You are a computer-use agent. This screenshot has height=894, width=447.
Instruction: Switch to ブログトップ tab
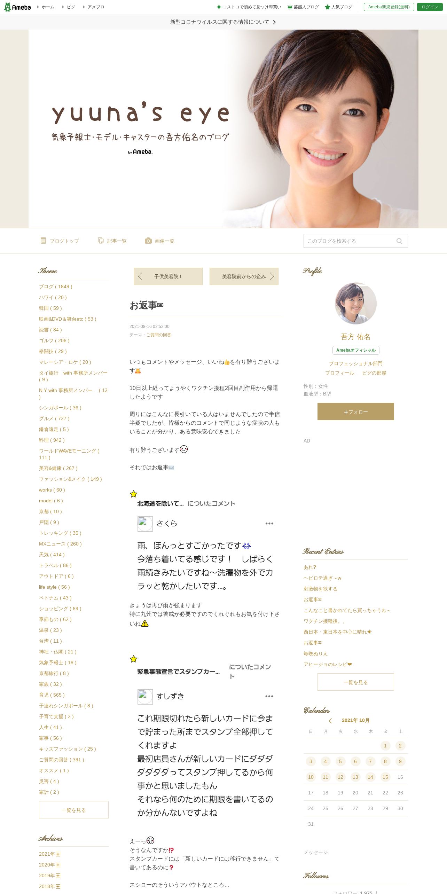60,241
